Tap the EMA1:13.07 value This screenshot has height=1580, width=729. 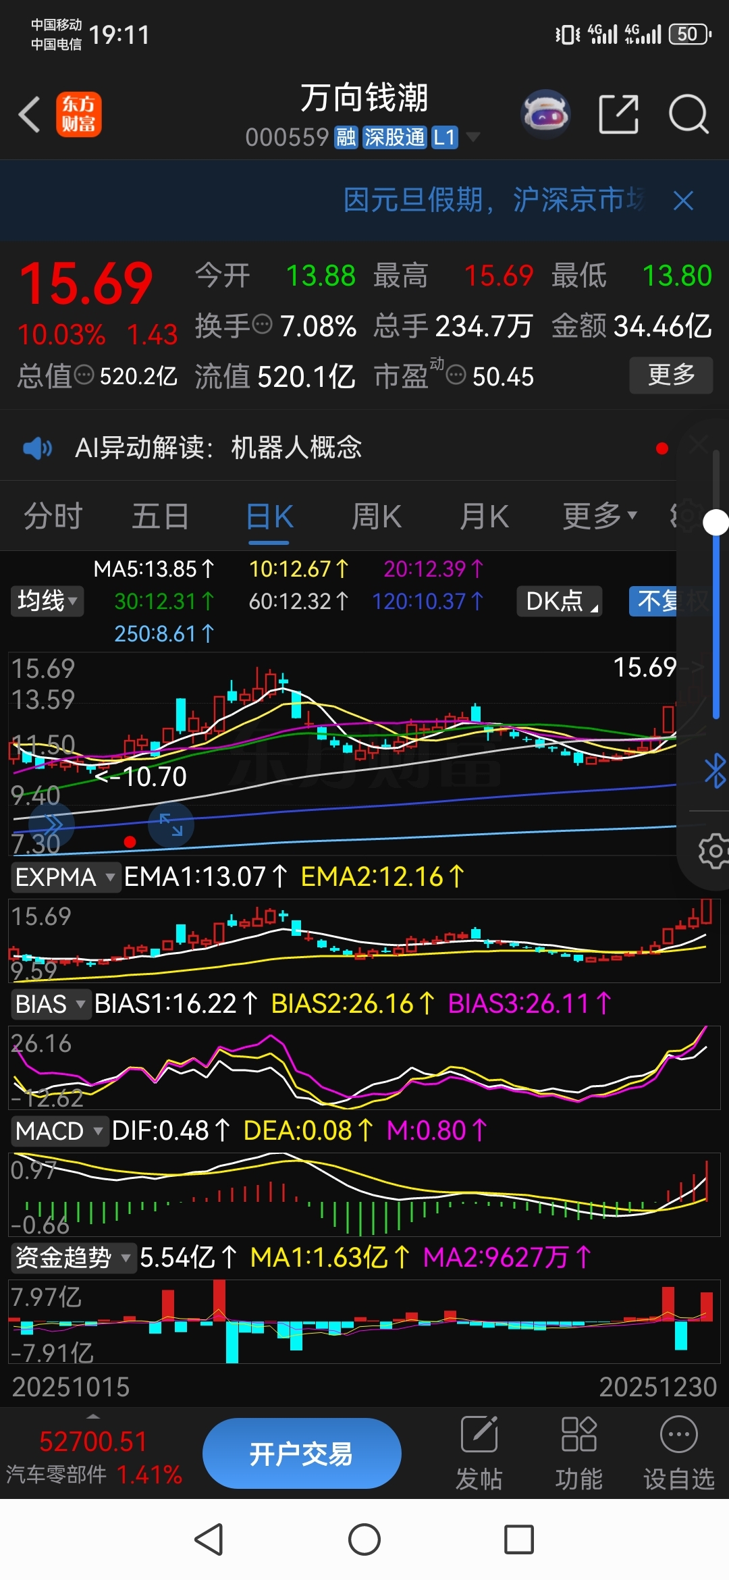[x=206, y=877]
